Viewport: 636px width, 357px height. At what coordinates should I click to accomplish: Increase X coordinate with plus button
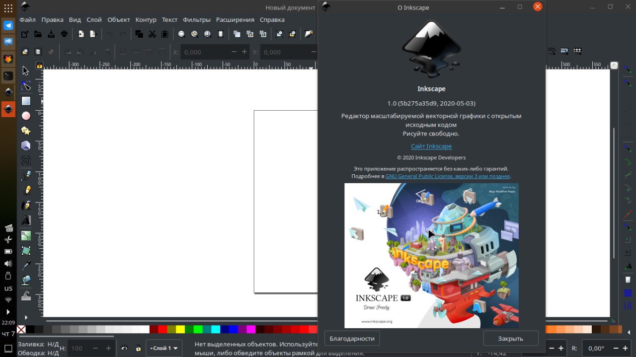coord(244,52)
